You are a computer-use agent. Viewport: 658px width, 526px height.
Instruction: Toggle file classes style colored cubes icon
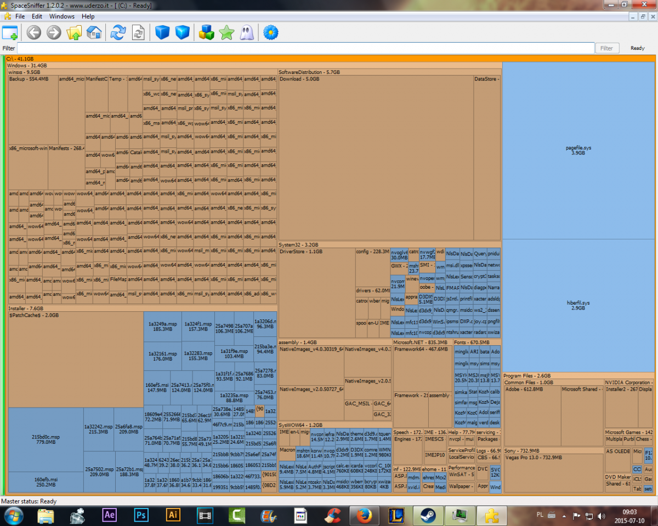206,32
